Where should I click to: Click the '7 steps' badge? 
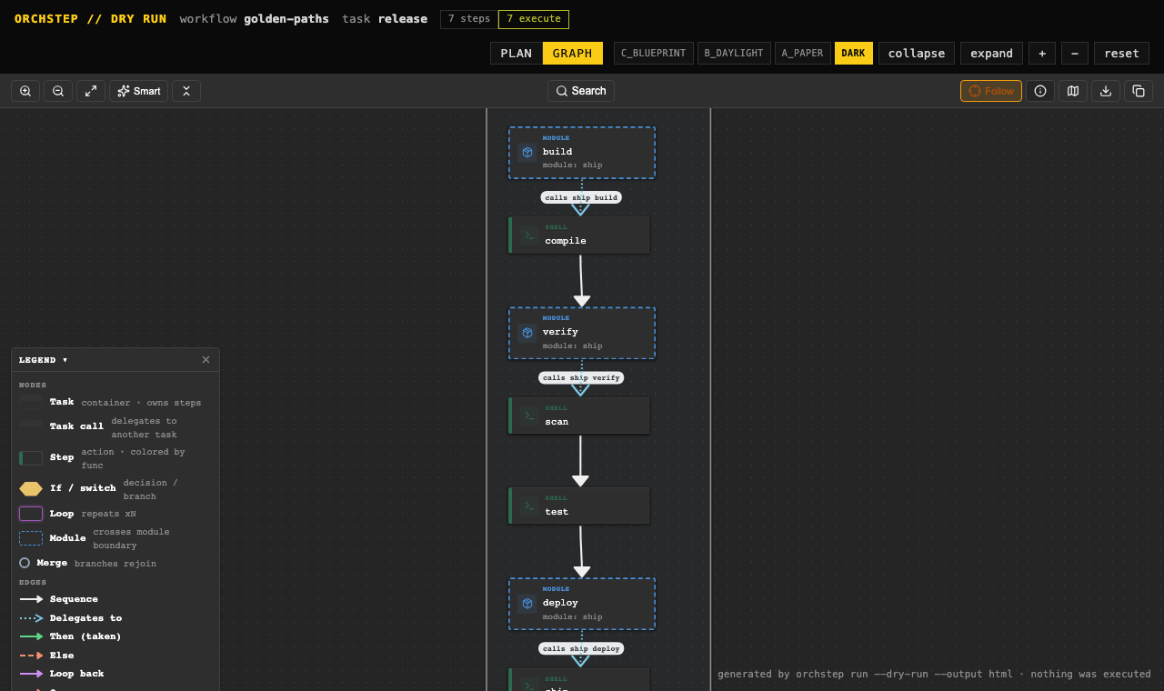pos(469,19)
